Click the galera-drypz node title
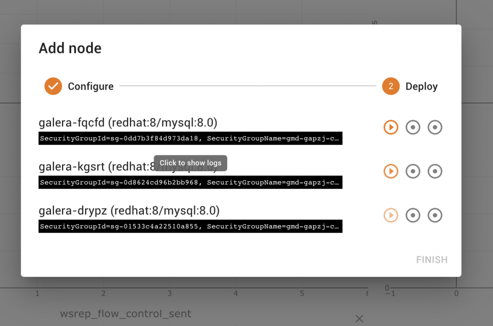493x326 pixels. tap(129, 211)
